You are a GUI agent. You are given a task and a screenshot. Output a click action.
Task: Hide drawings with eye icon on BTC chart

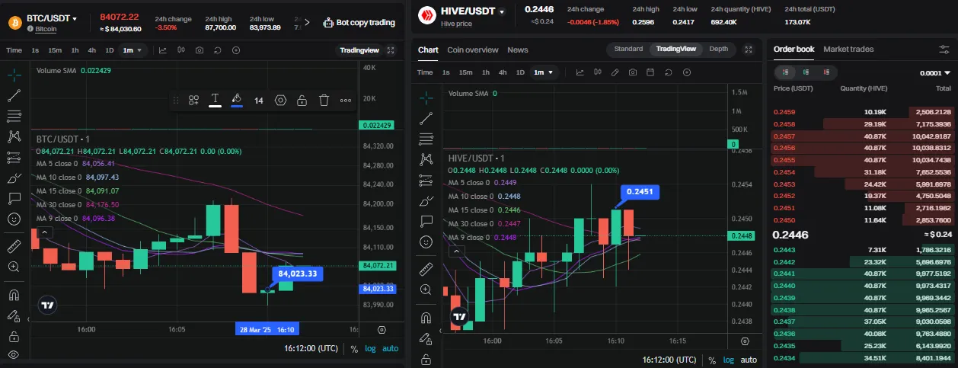coord(14,355)
